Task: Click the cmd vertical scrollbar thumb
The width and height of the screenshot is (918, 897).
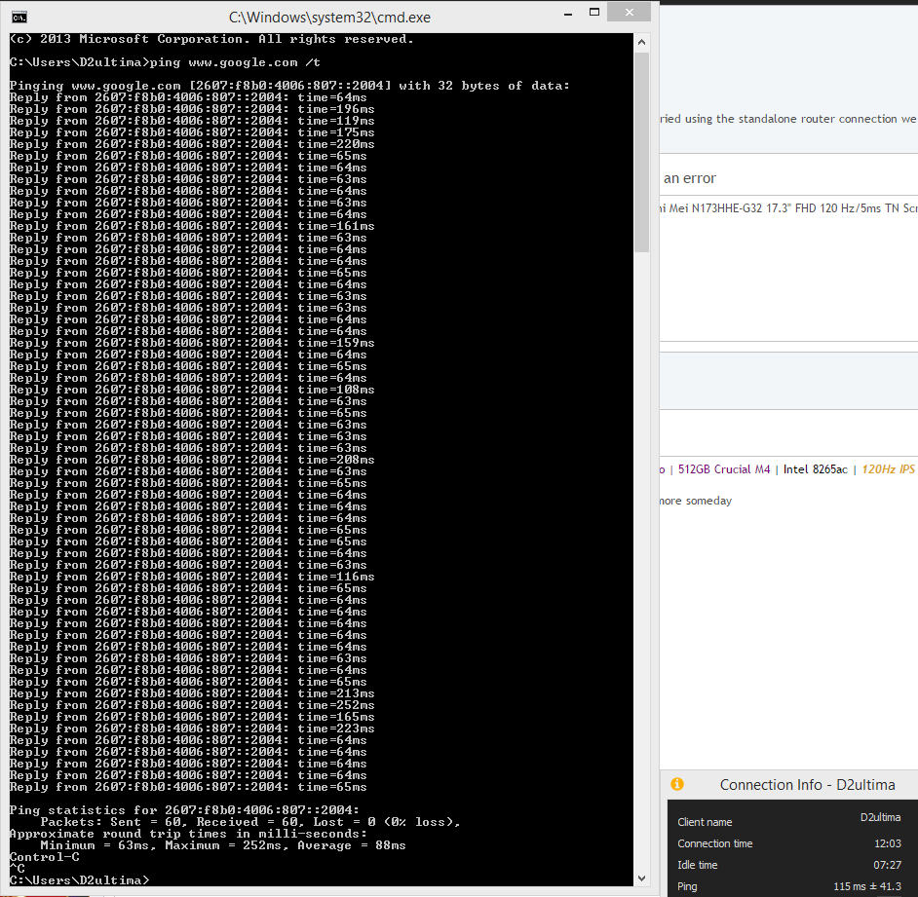Action: coord(641,152)
